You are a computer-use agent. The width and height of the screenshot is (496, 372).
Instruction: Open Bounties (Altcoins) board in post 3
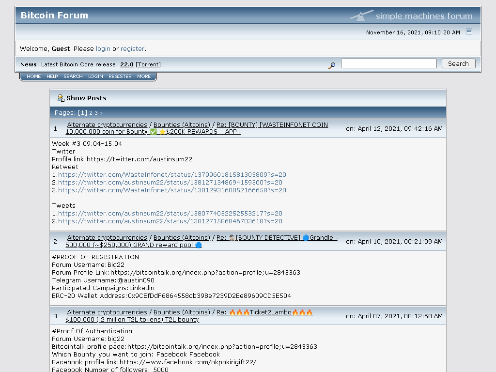click(182, 312)
